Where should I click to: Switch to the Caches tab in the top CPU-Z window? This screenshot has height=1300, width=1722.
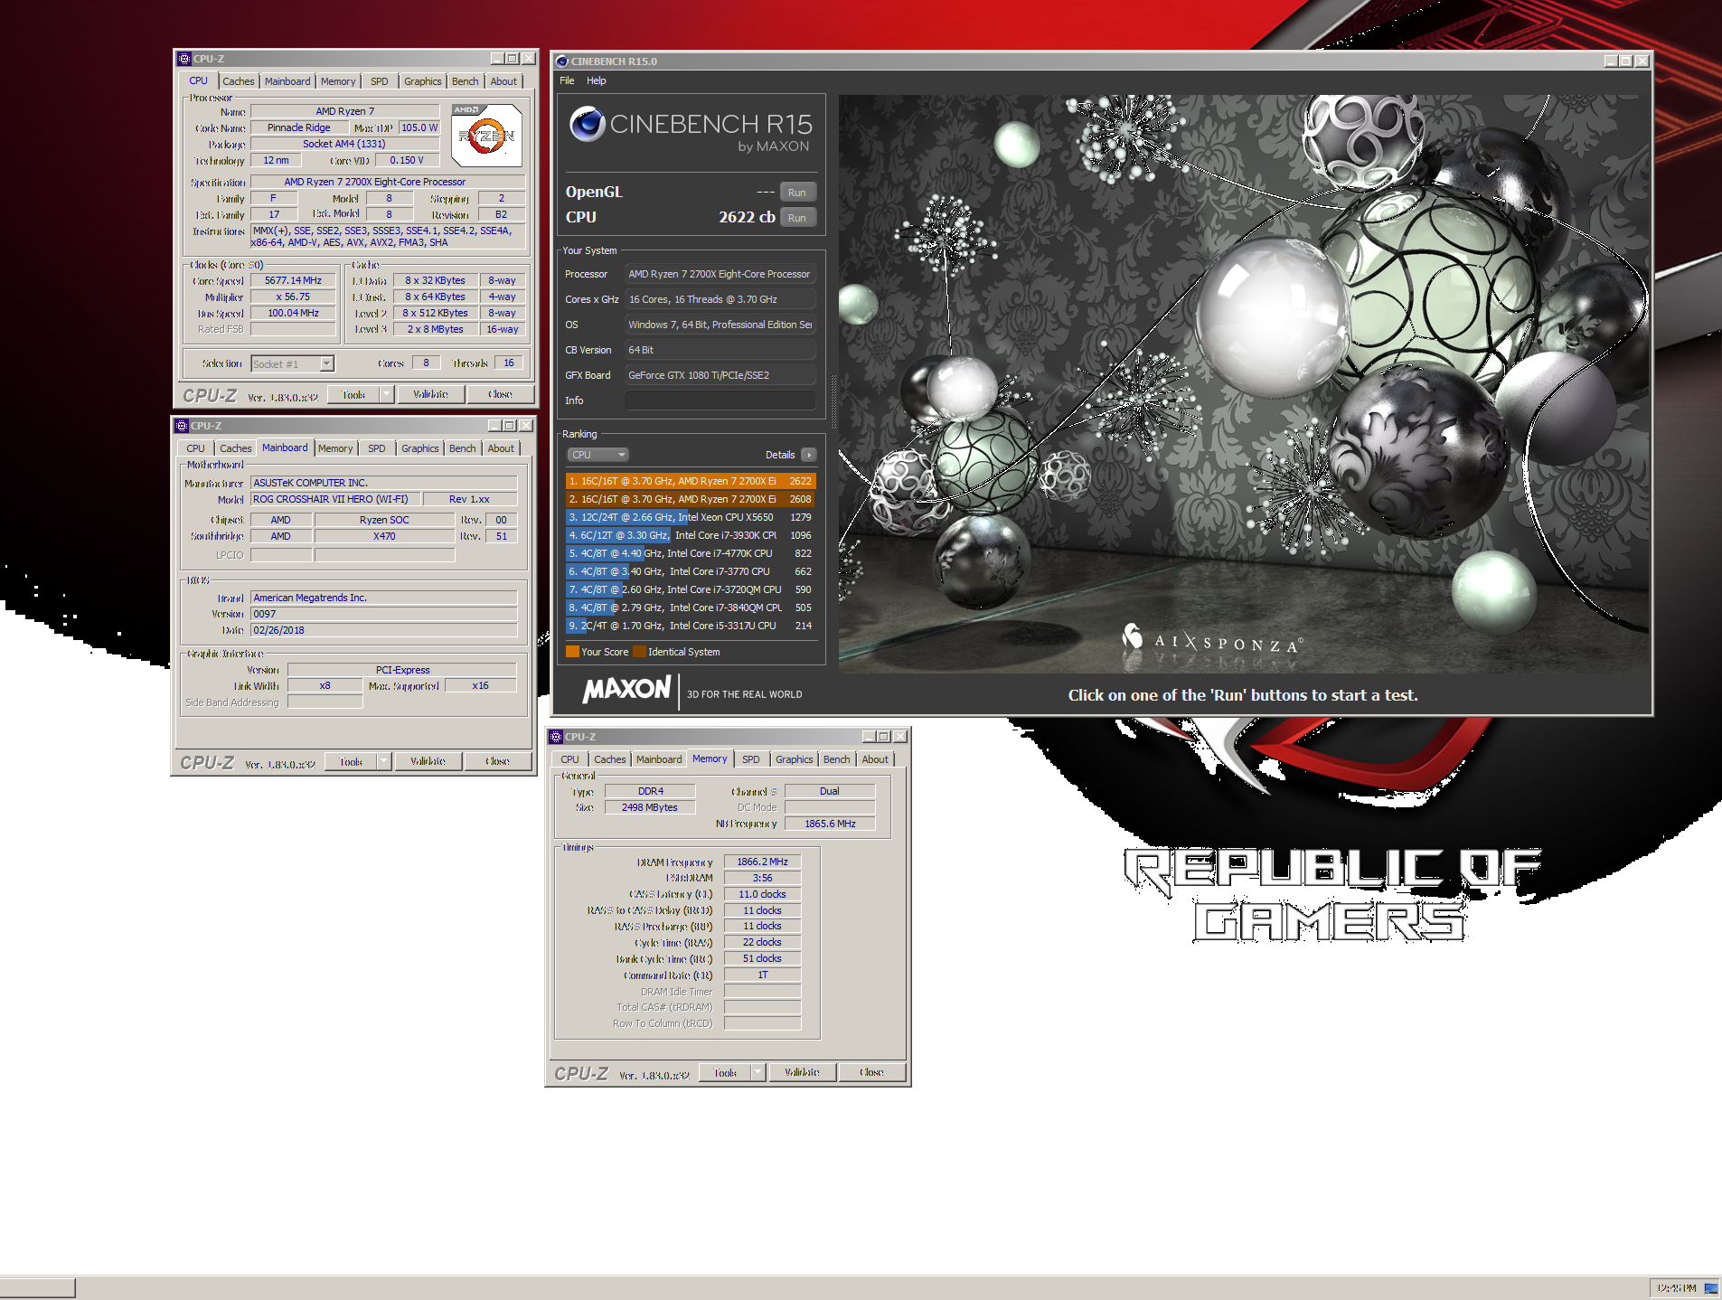point(239,81)
